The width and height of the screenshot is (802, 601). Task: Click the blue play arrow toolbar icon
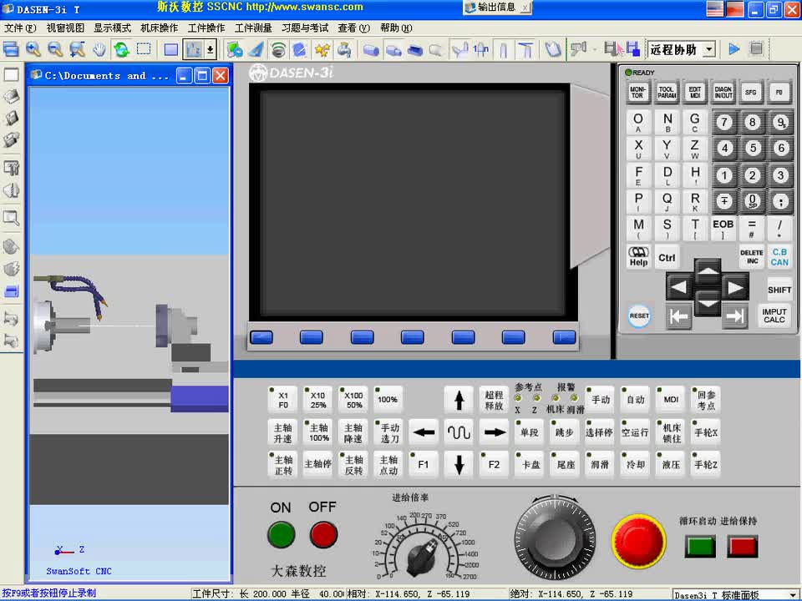(734, 49)
